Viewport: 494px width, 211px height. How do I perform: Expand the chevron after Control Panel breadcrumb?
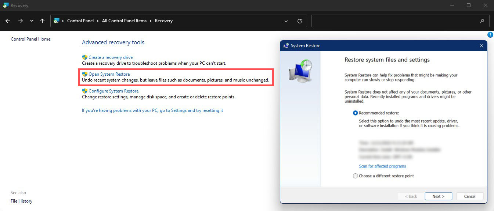[98, 21]
